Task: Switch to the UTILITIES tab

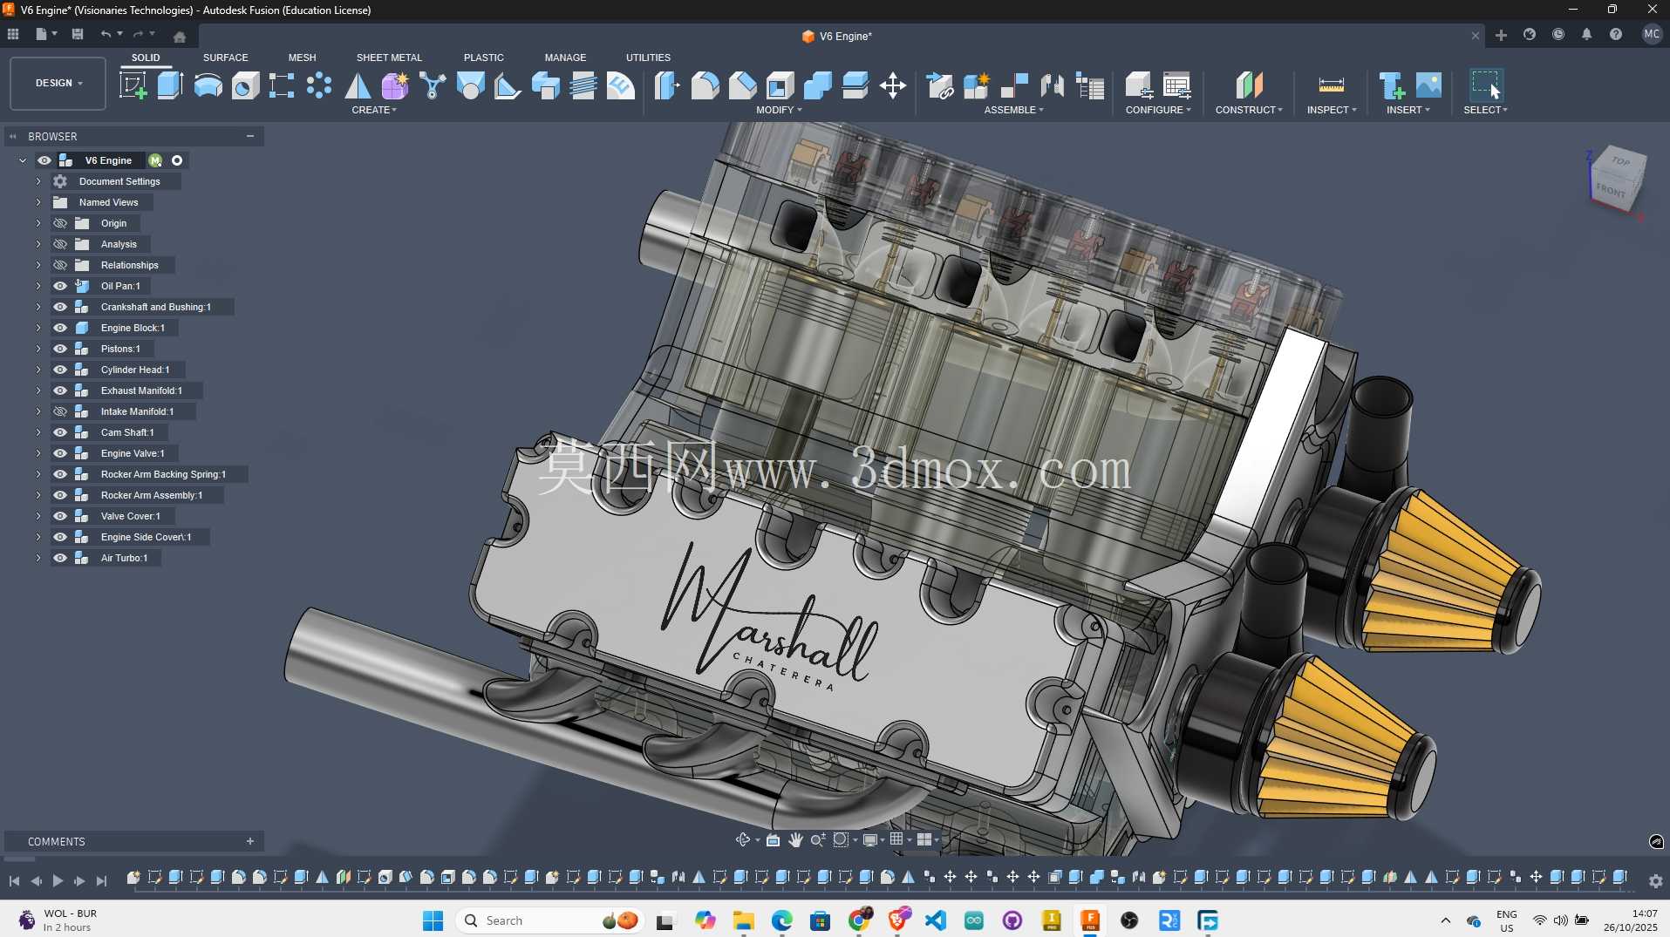Action: [648, 58]
